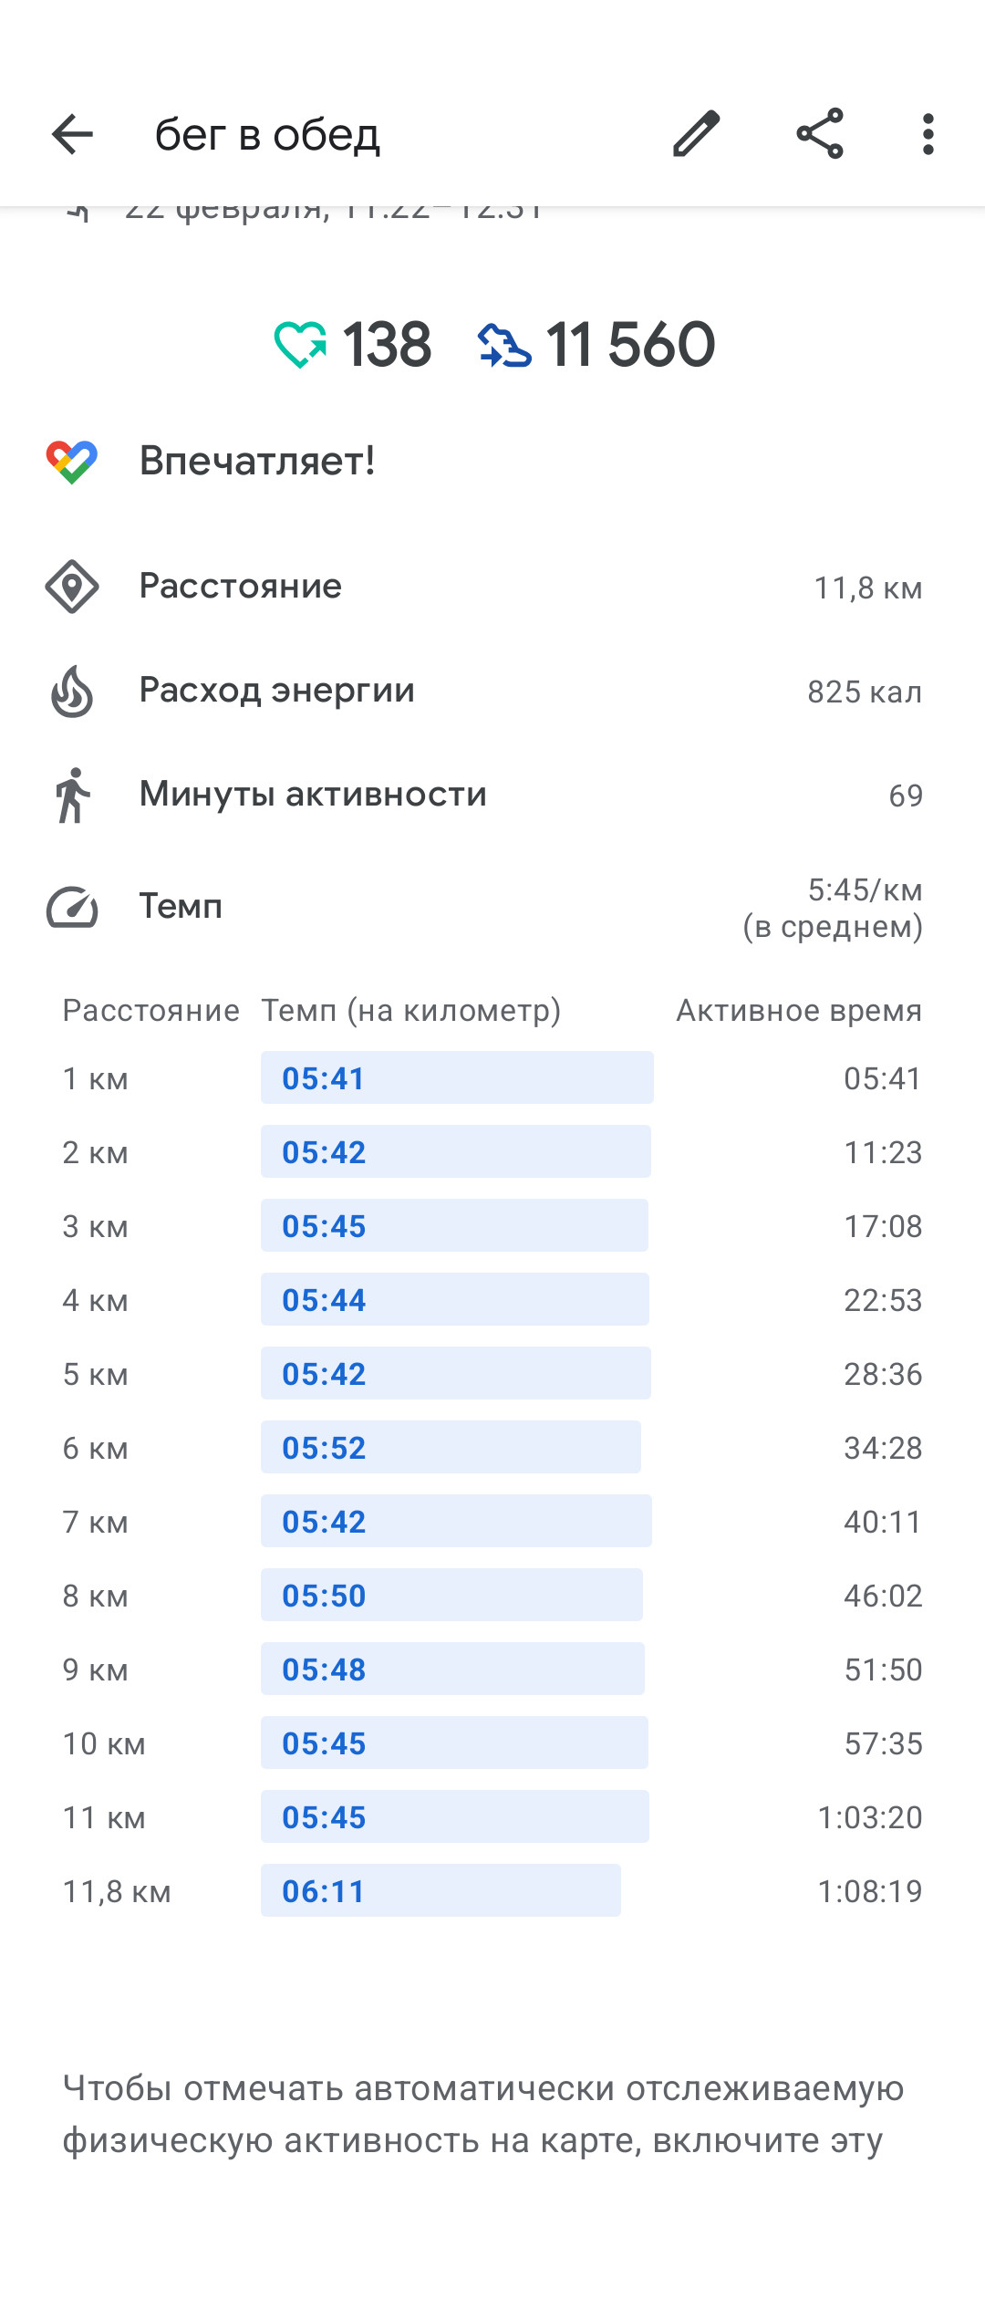Select the 05:52 pace bar for 6 км
Screen dimensions: 985x2299
point(451,1447)
